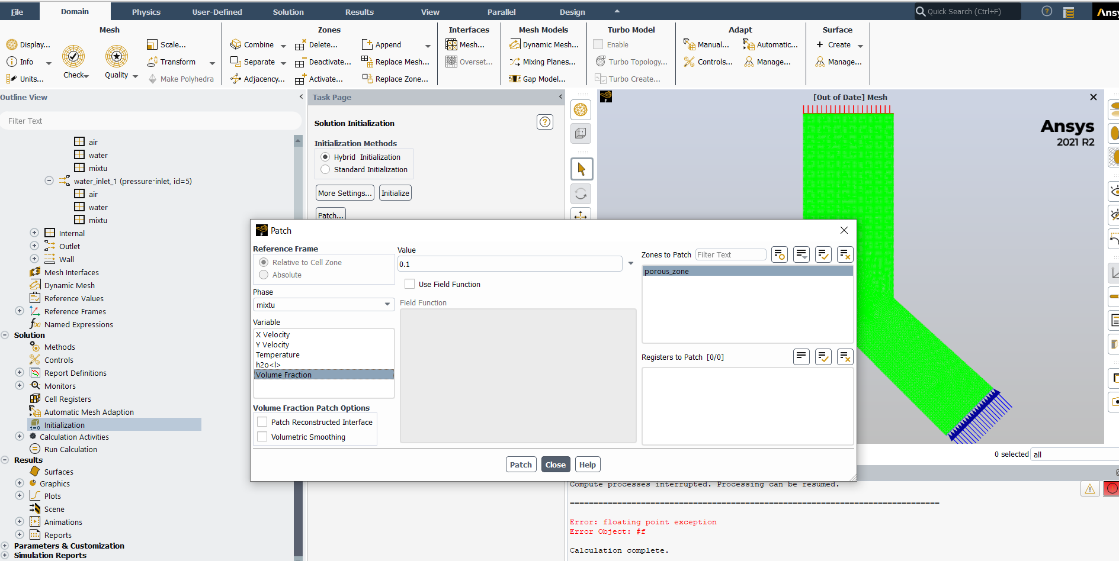Open the Phase dropdown showing mixtu

pos(323,305)
